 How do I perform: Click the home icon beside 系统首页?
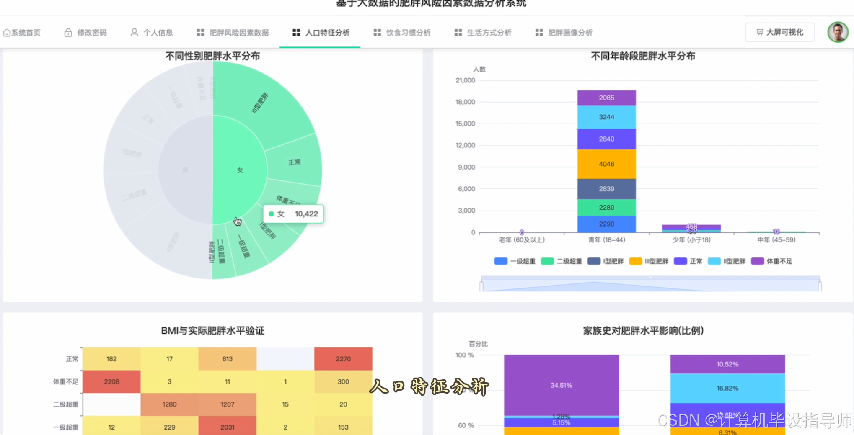tap(7, 32)
